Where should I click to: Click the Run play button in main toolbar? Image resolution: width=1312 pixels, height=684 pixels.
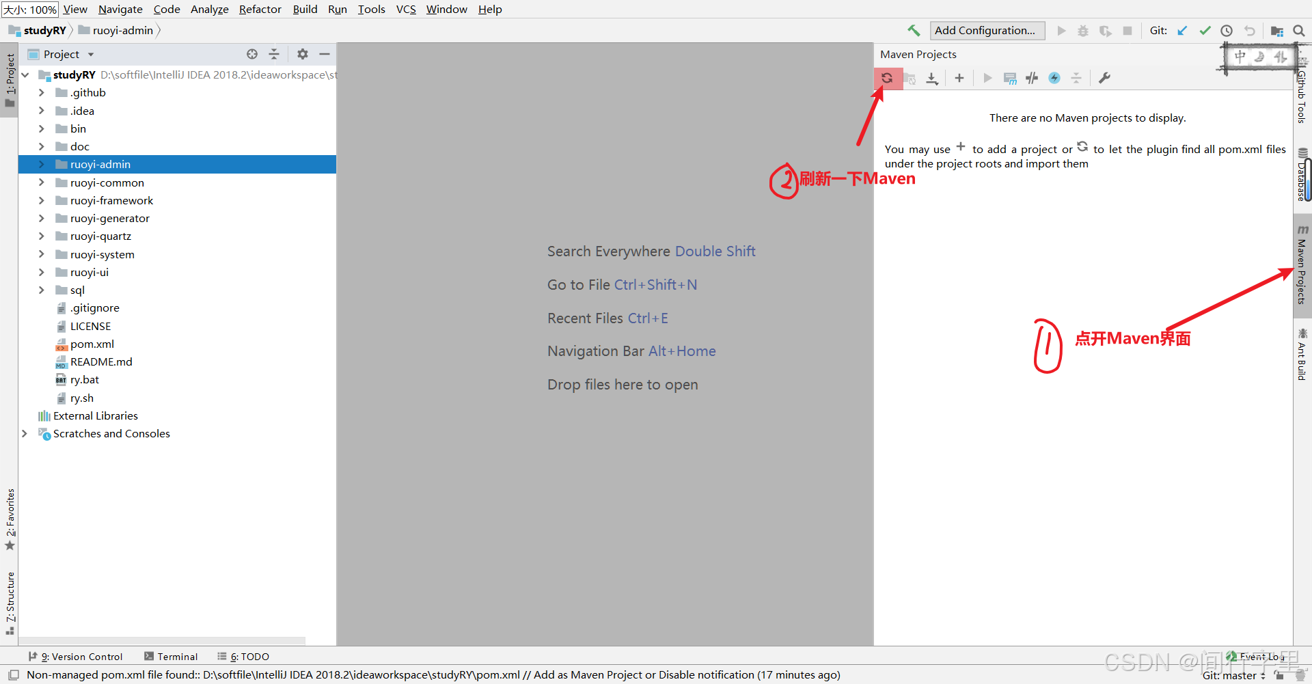pos(1061,31)
